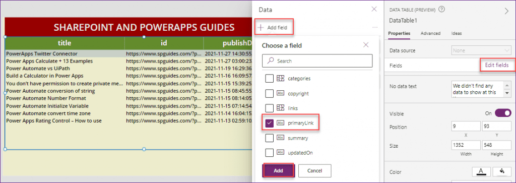Click the Add field plus icon
516x183 pixels.
pos(261,28)
